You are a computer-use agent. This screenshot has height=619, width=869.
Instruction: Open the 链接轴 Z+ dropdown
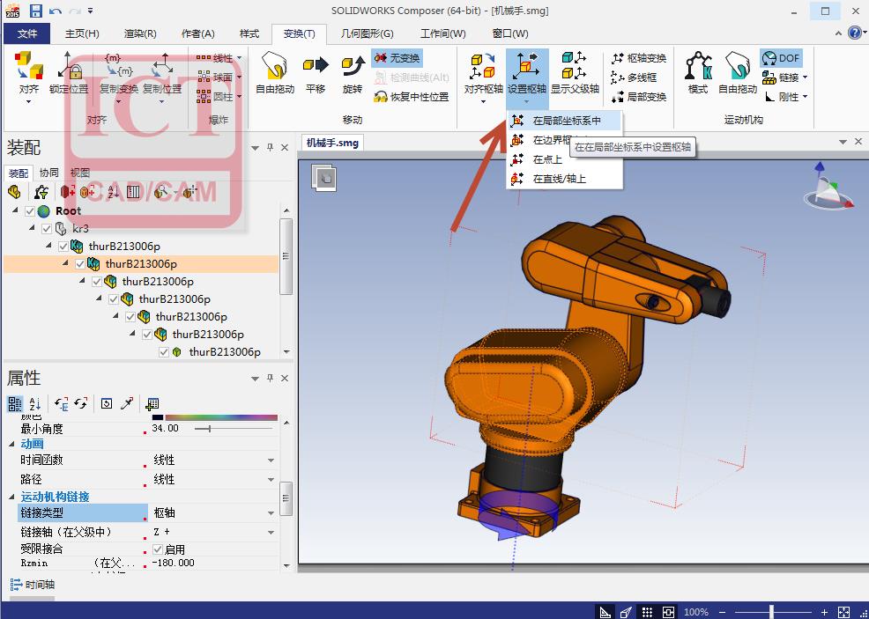(x=271, y=533)
